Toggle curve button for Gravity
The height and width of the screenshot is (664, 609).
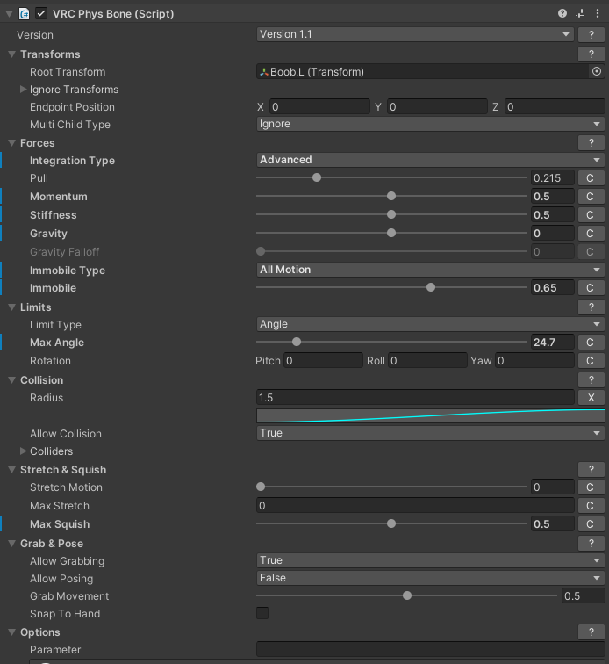coord(591,234)
